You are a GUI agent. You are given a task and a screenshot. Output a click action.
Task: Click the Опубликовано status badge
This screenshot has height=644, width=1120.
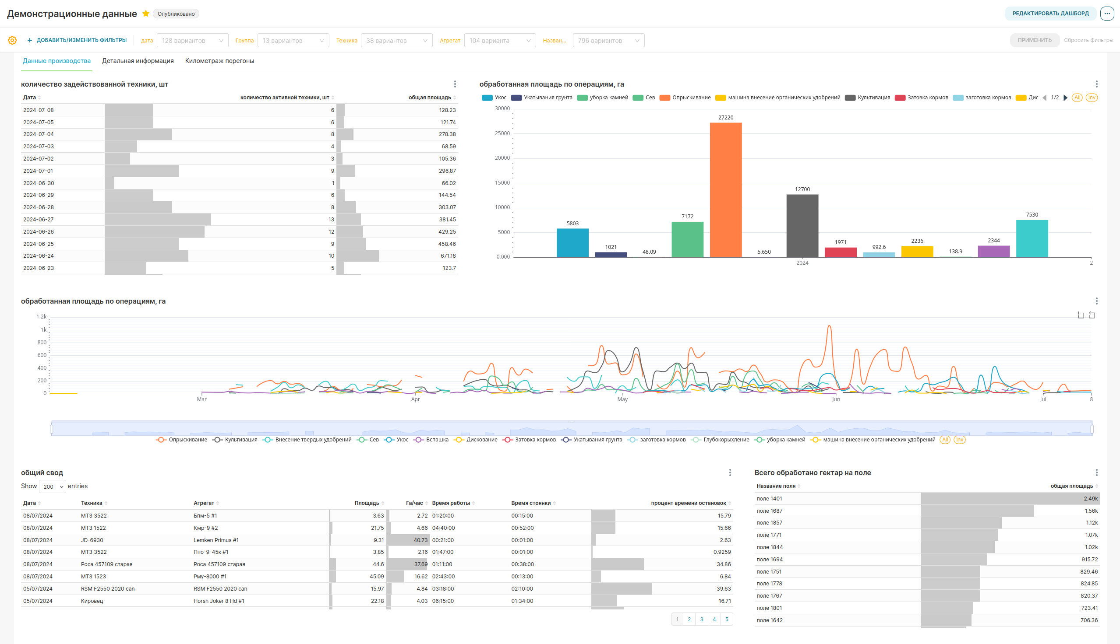point(176,14)
